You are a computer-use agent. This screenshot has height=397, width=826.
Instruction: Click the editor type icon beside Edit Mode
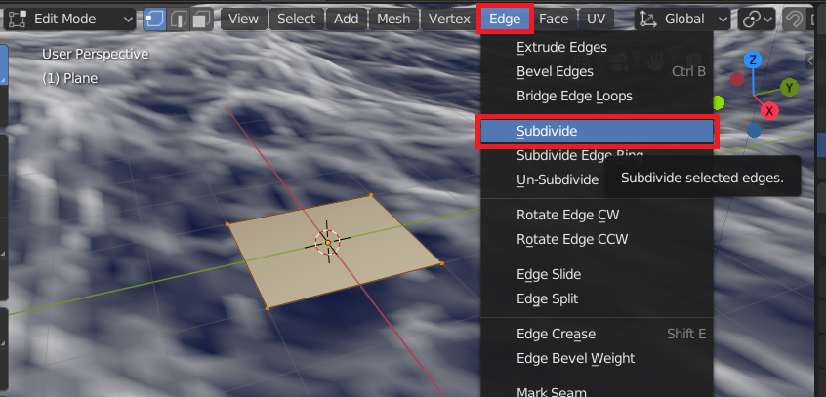pyautogui.click(x=18, y=19)
